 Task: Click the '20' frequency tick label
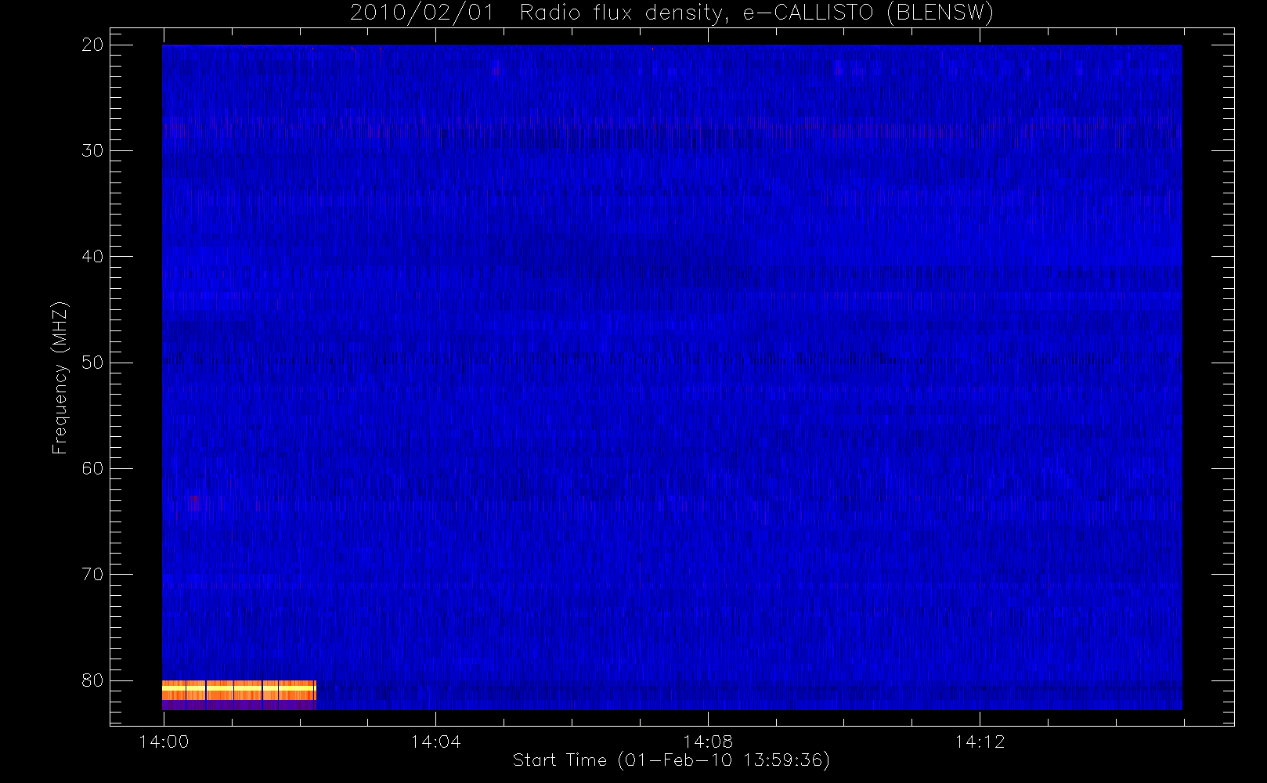coord(92,45)
